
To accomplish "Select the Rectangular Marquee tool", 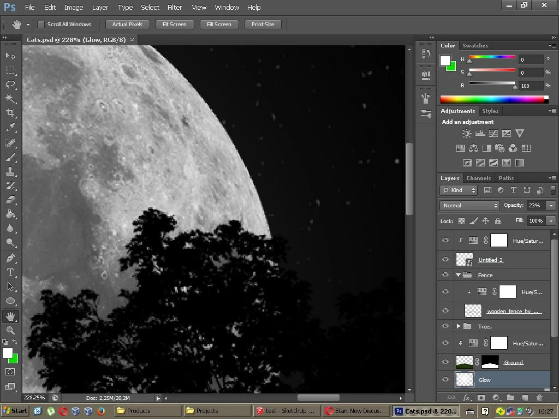I will [10, 70].
